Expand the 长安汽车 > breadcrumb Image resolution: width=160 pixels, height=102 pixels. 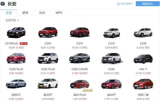point(12,20)
